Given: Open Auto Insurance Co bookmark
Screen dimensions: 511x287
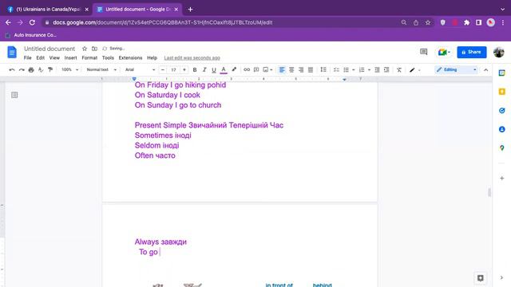Looking at the screenshot, I should click(x=31, y=35).
